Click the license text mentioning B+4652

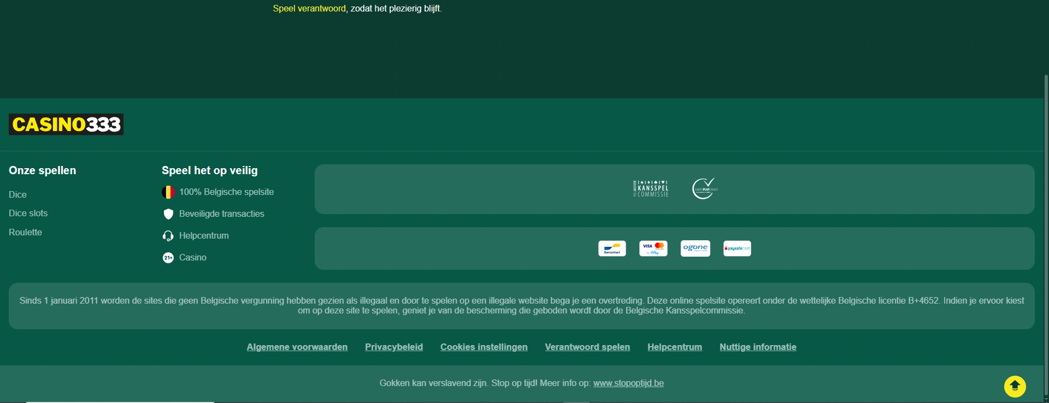[522, 305]
